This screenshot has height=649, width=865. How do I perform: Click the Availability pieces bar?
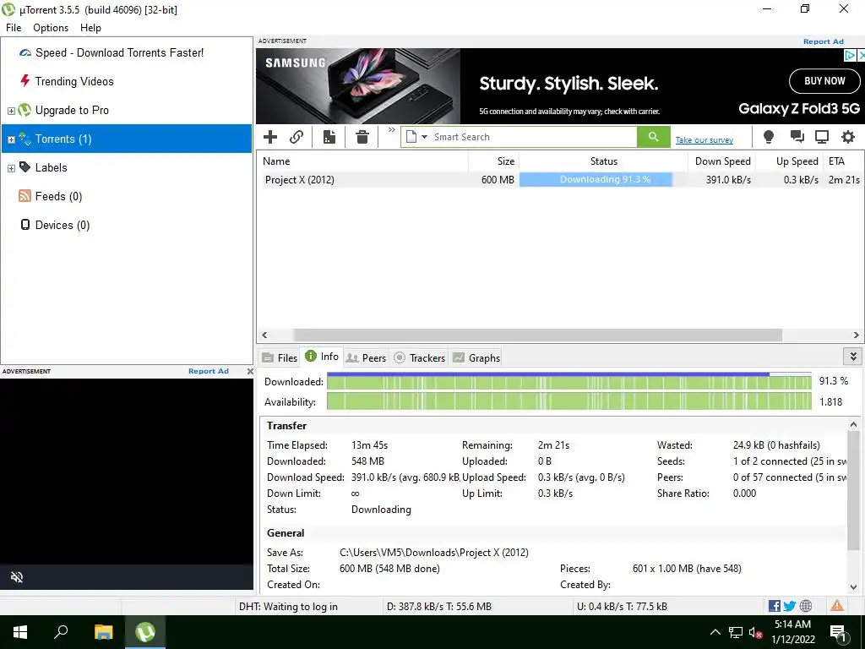coord(569,401)
